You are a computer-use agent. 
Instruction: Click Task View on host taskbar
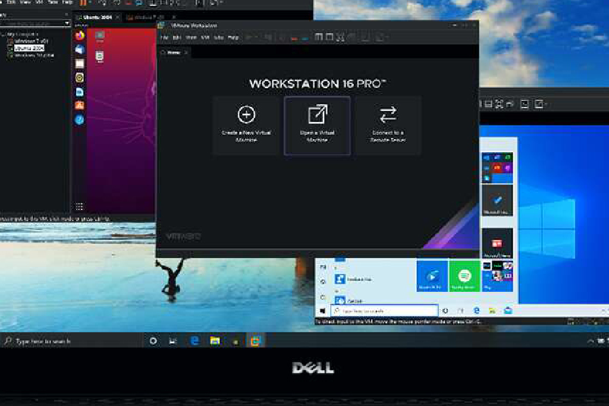pyautogui.click(x=173, y=341)
